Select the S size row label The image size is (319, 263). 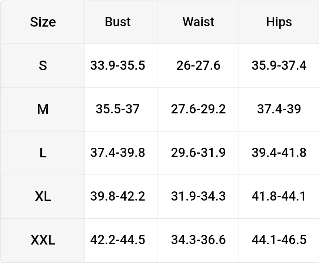tap(43, 65)
